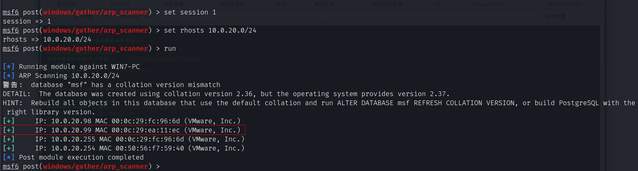Click the 10.0.20.255 MAC result line
Image resolution: width=638 pixels, height=171 pixels.
tap(124, 139)
